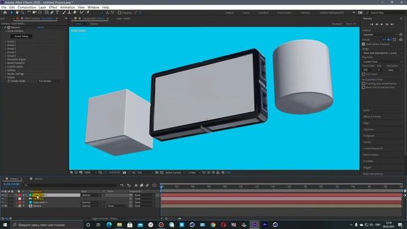The height and width of the screenshot is (229, 407).
Task: Jump to first frame in Preview panel
Action: click(x=371, y=24)
